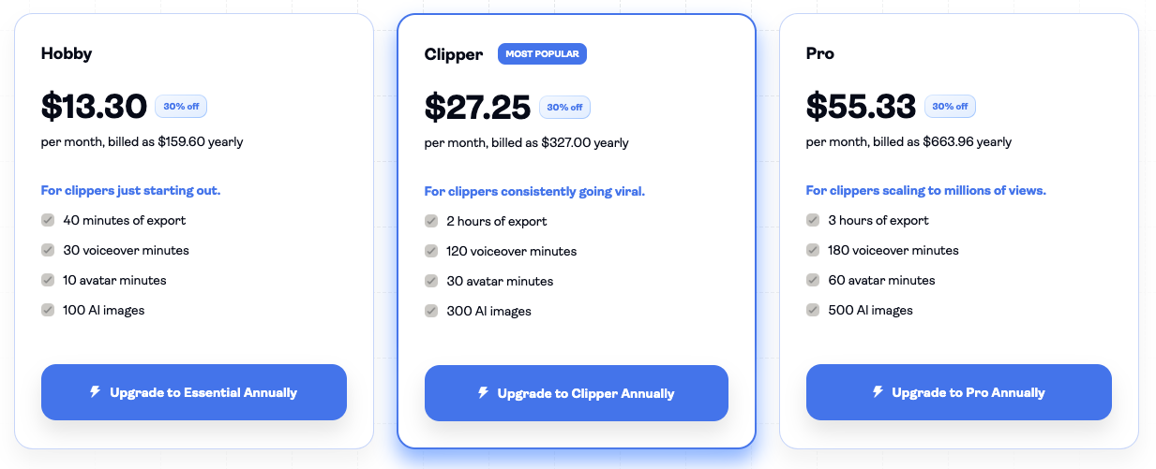Click the 30% off badge on Hobby plan
The height and width of the screenshot is (469, 1156).
(x=181, y=107)
